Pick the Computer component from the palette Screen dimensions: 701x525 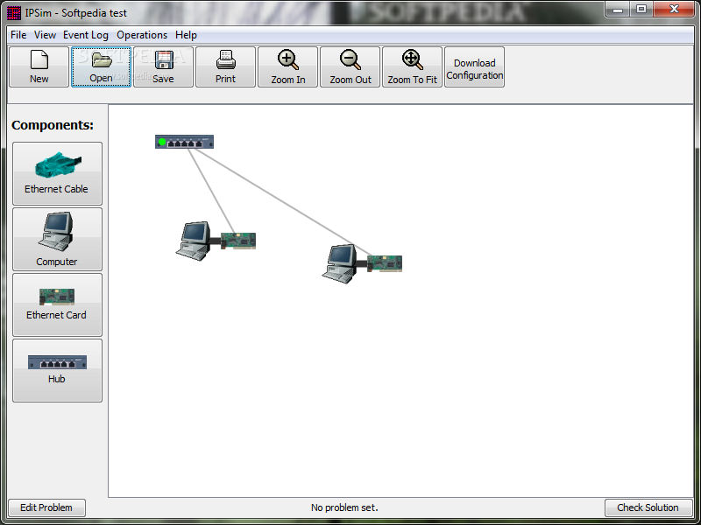click(57, 239)
